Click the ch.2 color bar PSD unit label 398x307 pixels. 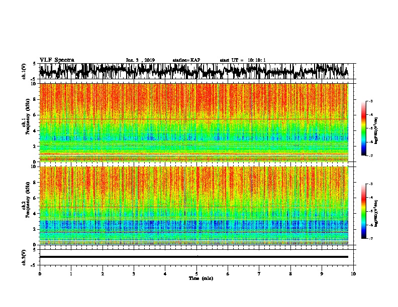pos(376,213)
